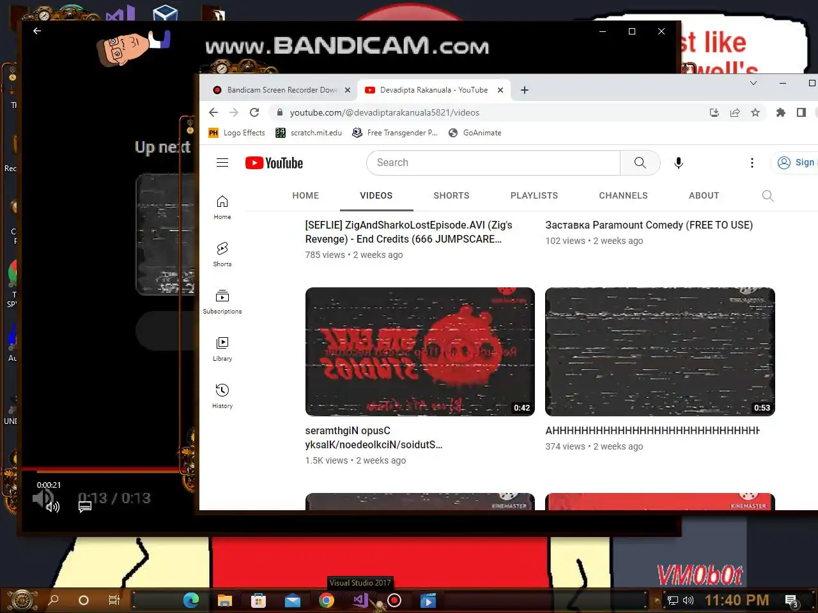
Task: Click the YouTube logo
Action: pyautogui.click(x=274, y=163)
